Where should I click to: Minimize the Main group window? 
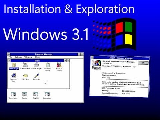tap(65, 61)
